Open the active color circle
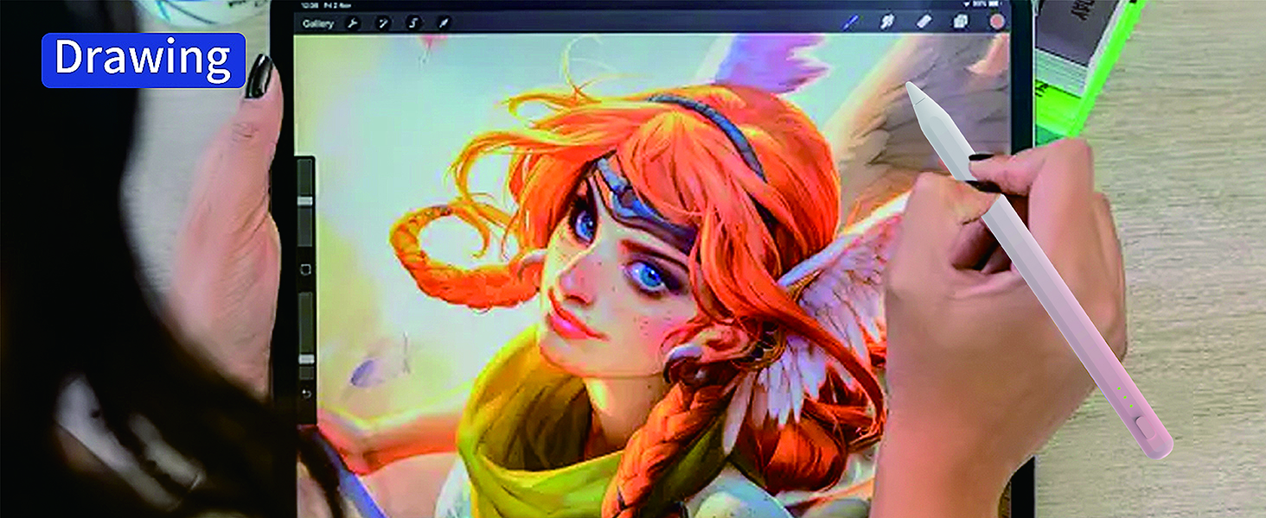 coord(998,22)
